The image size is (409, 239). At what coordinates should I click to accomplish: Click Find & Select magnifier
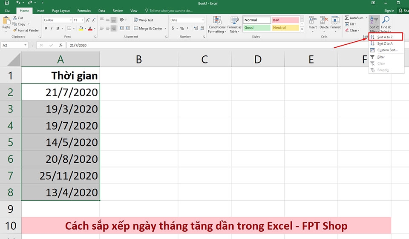coord(386,24)
